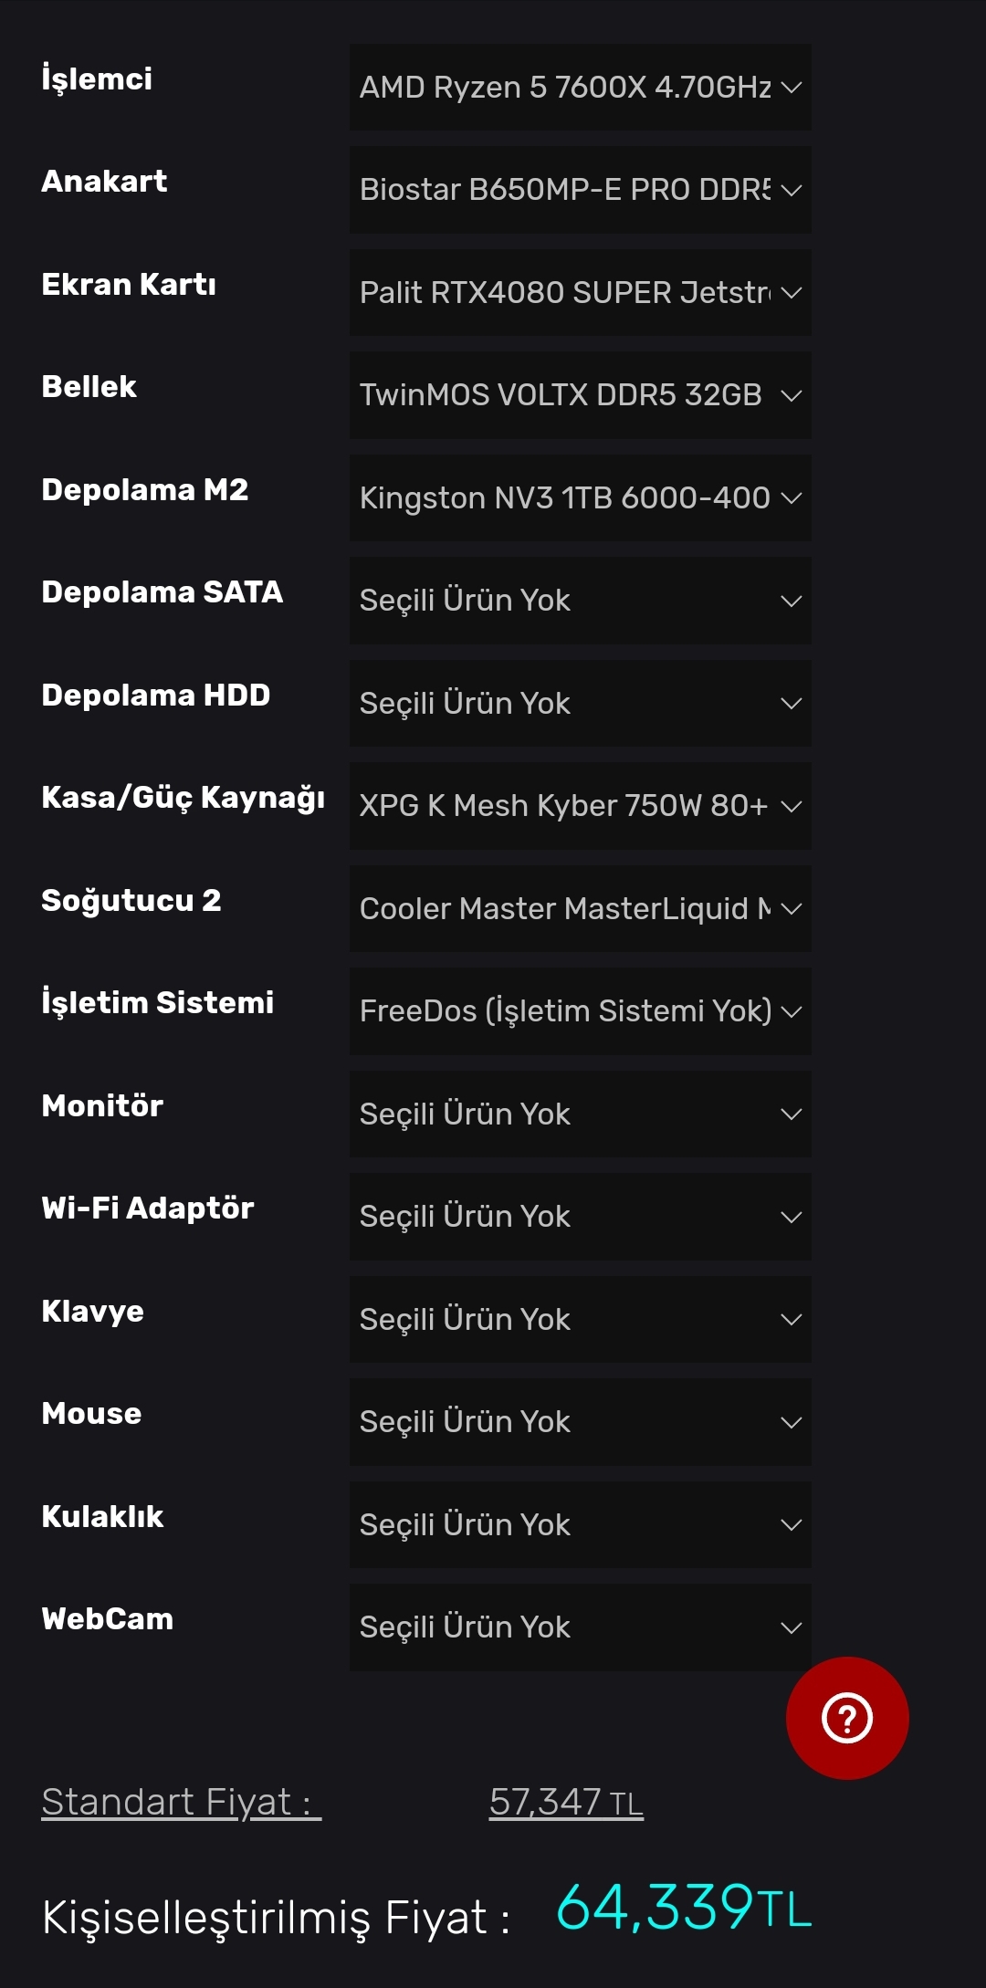Choose a Depolama HDD drive option

click(580, 704)
